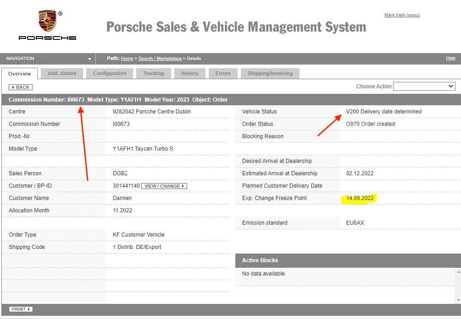Open the Shipping/Invoicing tab
The image size is (461, 319).
click(x=270, y=73)
